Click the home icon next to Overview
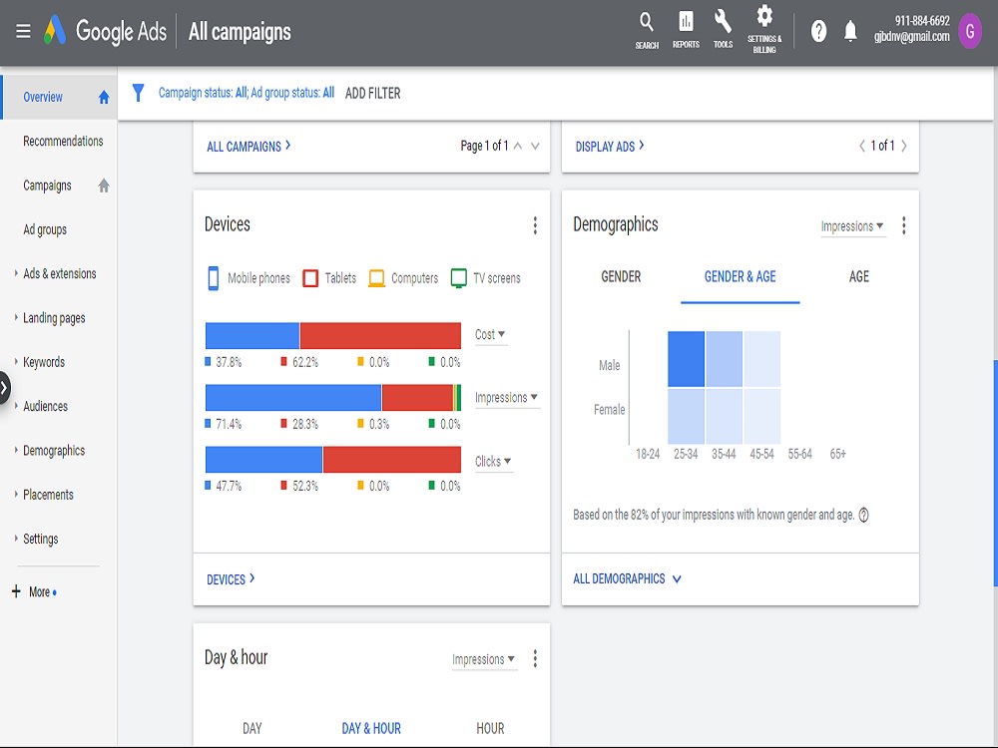Viewport: 998px width, 748px height. click(x=104, y=98)
